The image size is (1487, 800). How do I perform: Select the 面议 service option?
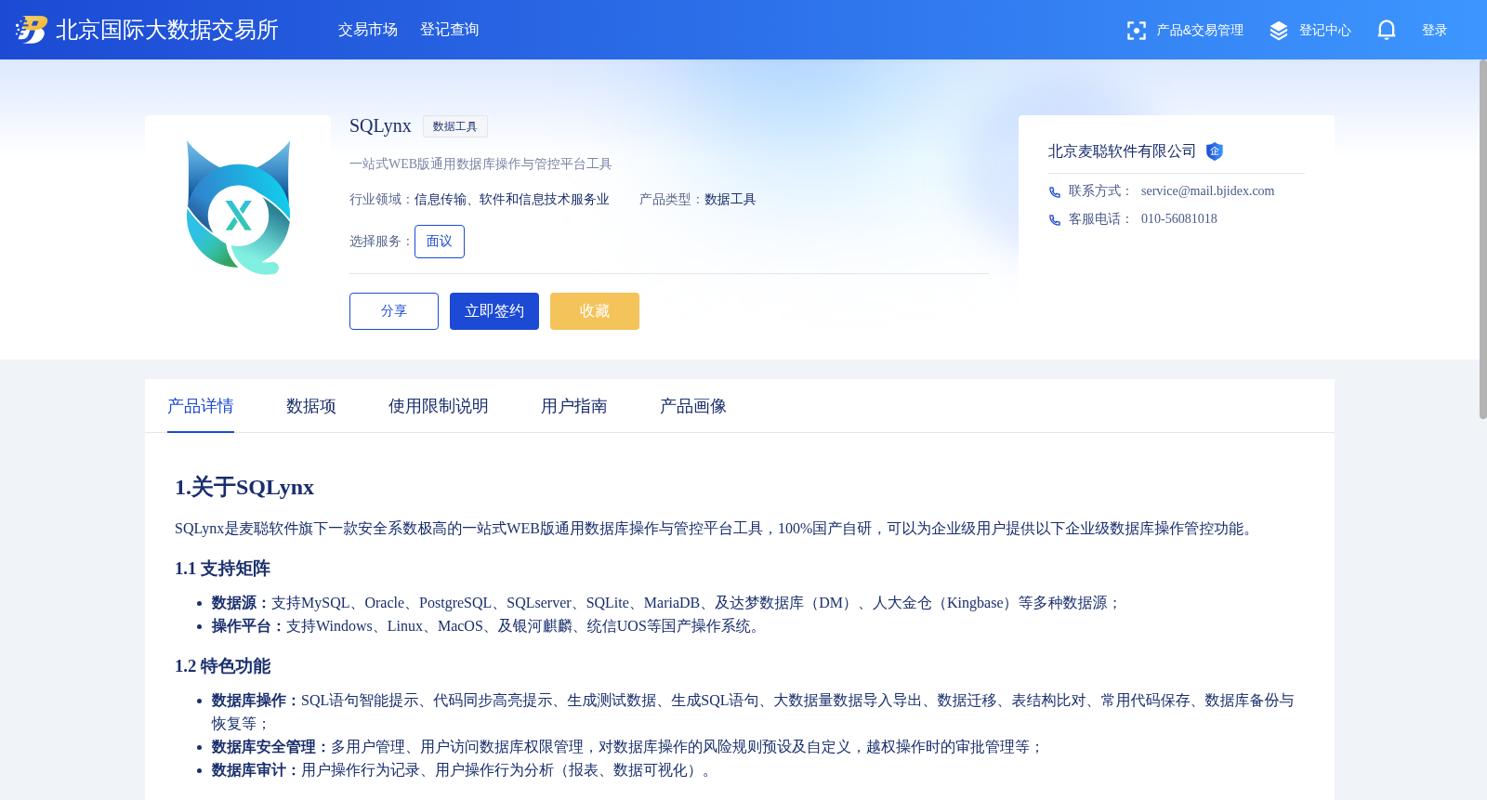[440, 242]
